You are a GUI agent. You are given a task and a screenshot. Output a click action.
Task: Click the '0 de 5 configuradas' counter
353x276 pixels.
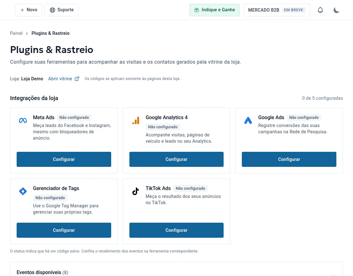tap(323, 98)
